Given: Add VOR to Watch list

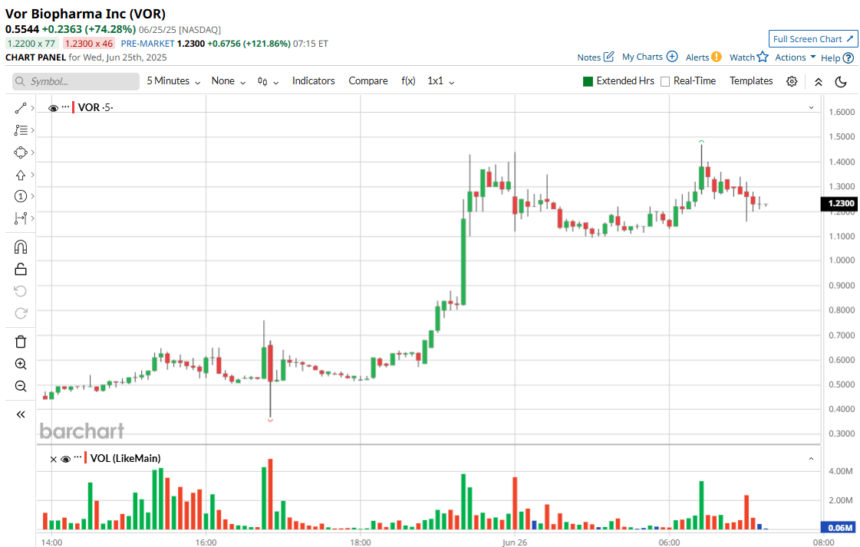Looking at the screenshot, I should pos(749,57).
